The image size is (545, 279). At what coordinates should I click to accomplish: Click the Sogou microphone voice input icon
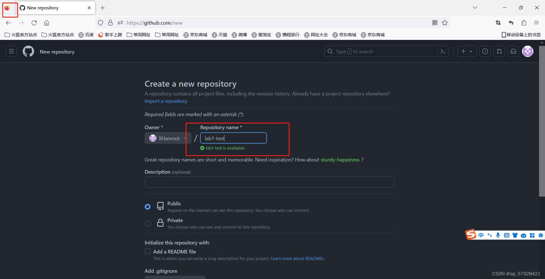click(498, 235)
